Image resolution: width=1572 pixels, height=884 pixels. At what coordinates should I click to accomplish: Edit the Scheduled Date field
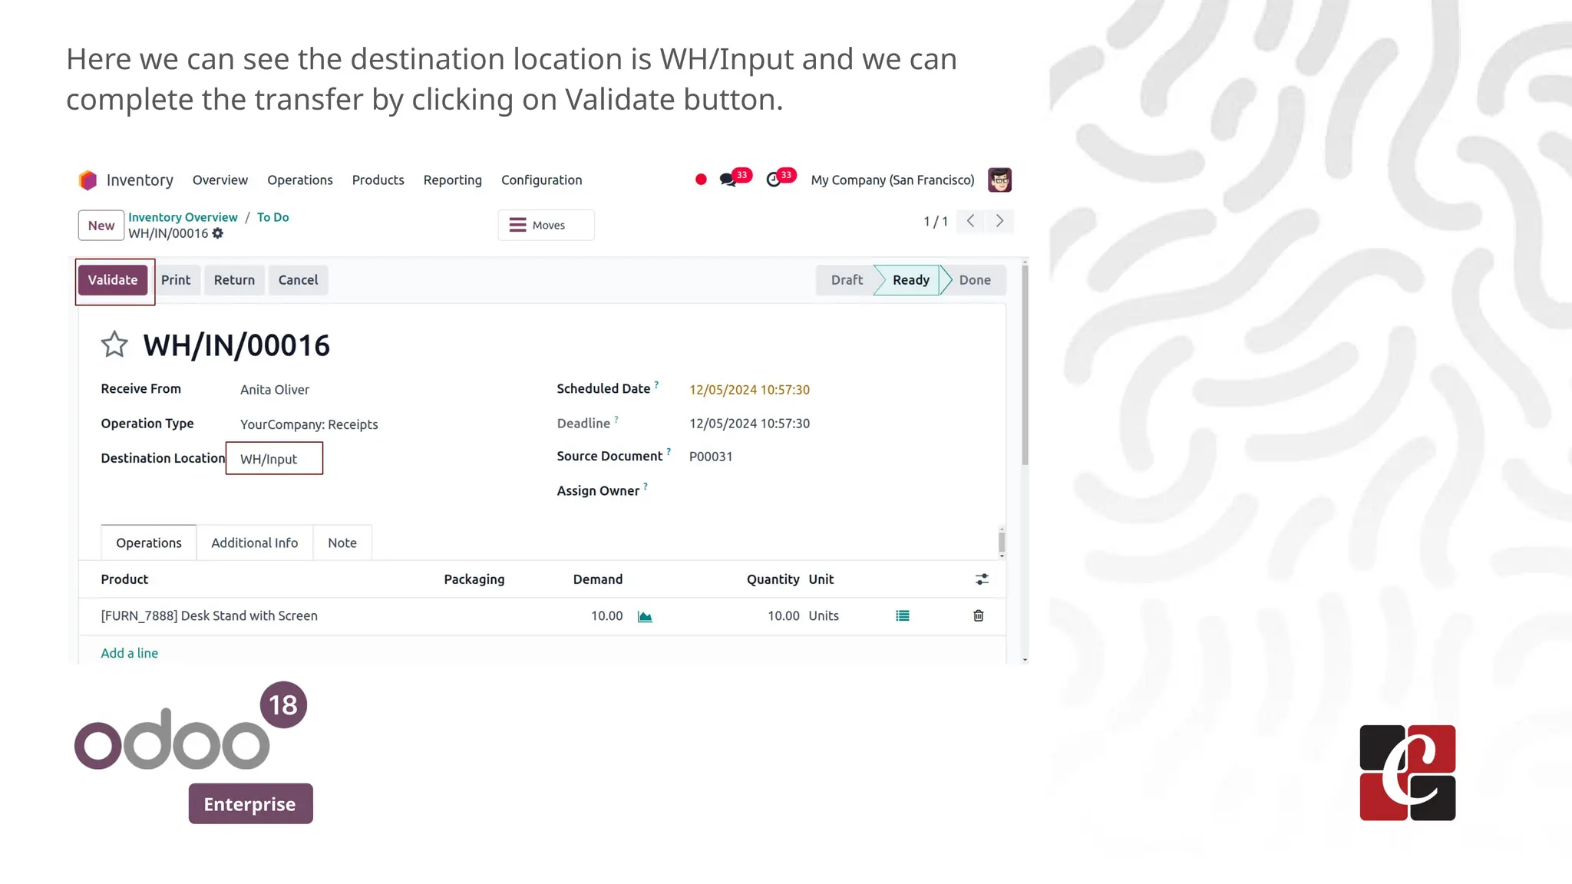(749, 390)
